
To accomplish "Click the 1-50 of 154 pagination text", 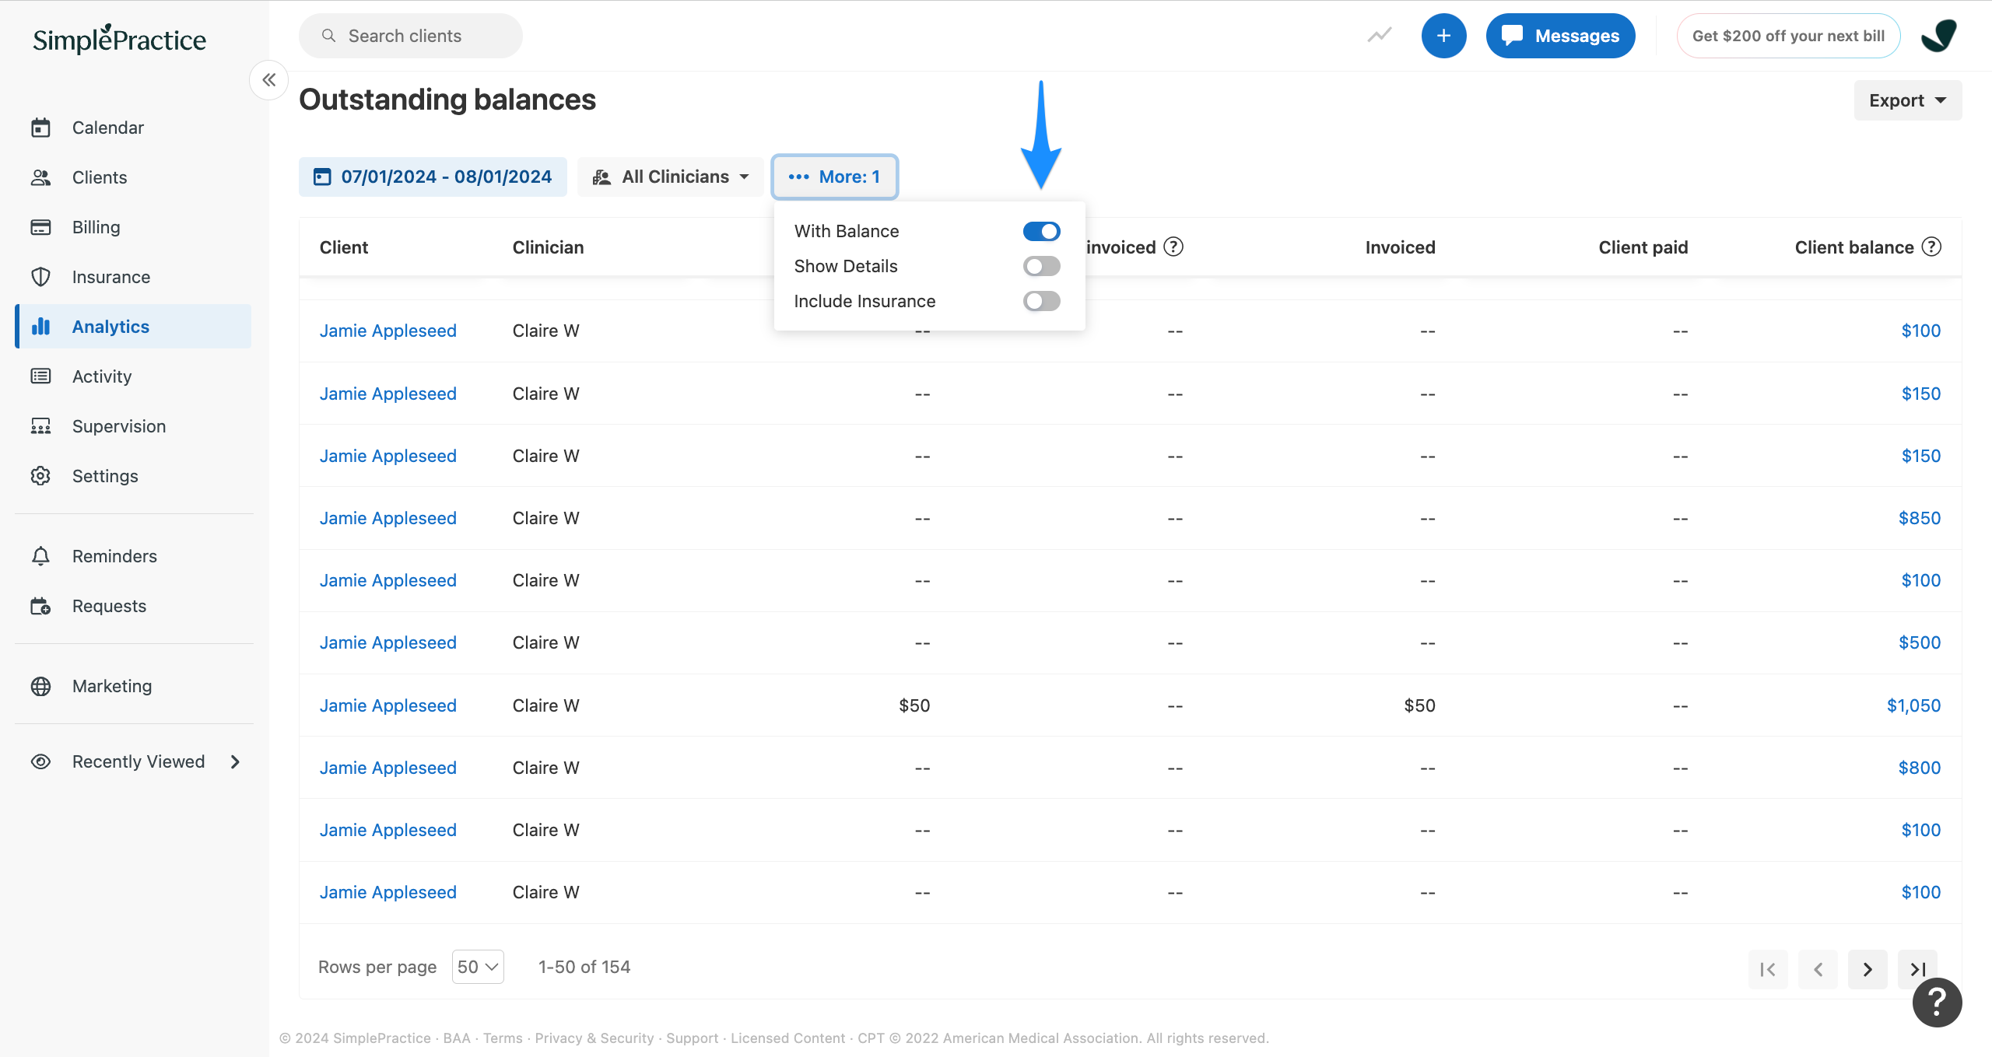I will click(x=584, y=967).
